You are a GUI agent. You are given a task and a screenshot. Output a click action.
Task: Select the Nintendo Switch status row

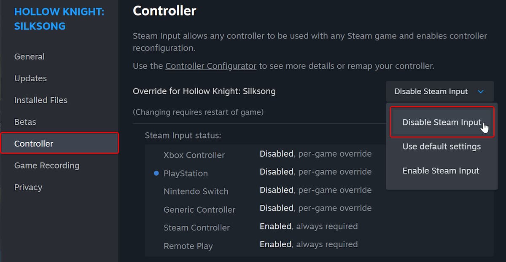(x=196, y=191)
